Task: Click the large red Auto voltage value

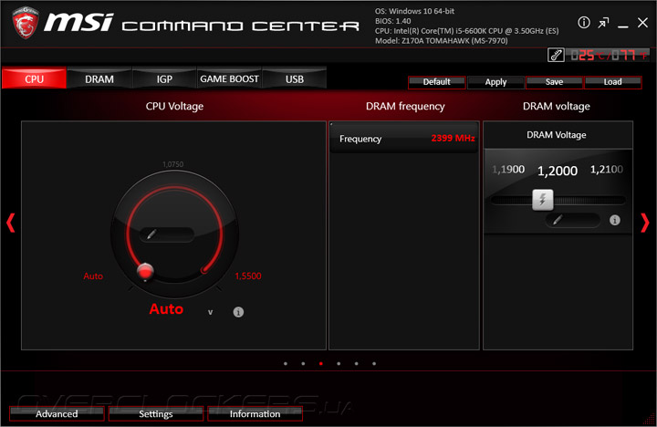Action: [166, 309]
